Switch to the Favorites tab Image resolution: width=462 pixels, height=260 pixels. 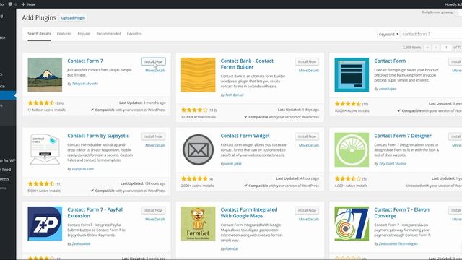134,34
